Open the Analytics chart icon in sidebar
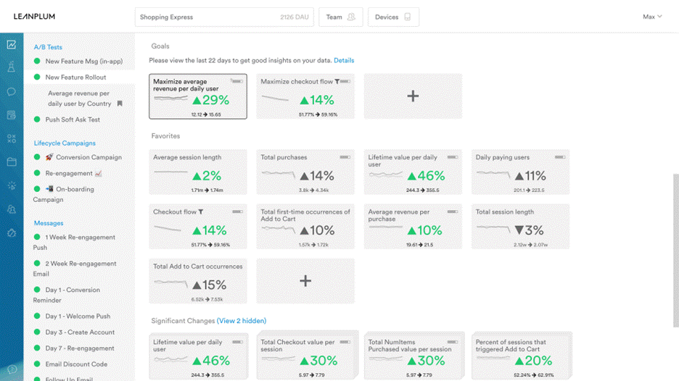 click(11, 44)
